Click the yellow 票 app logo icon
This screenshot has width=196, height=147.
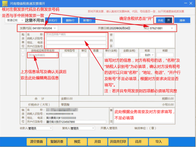pyautogui.click(x=5, y=4)
